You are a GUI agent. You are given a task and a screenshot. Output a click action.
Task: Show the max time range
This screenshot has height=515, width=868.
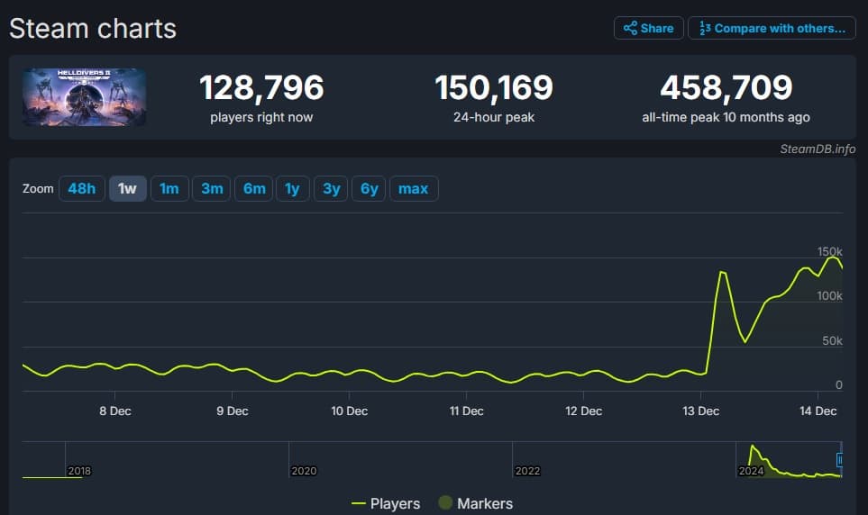[414, 189]
